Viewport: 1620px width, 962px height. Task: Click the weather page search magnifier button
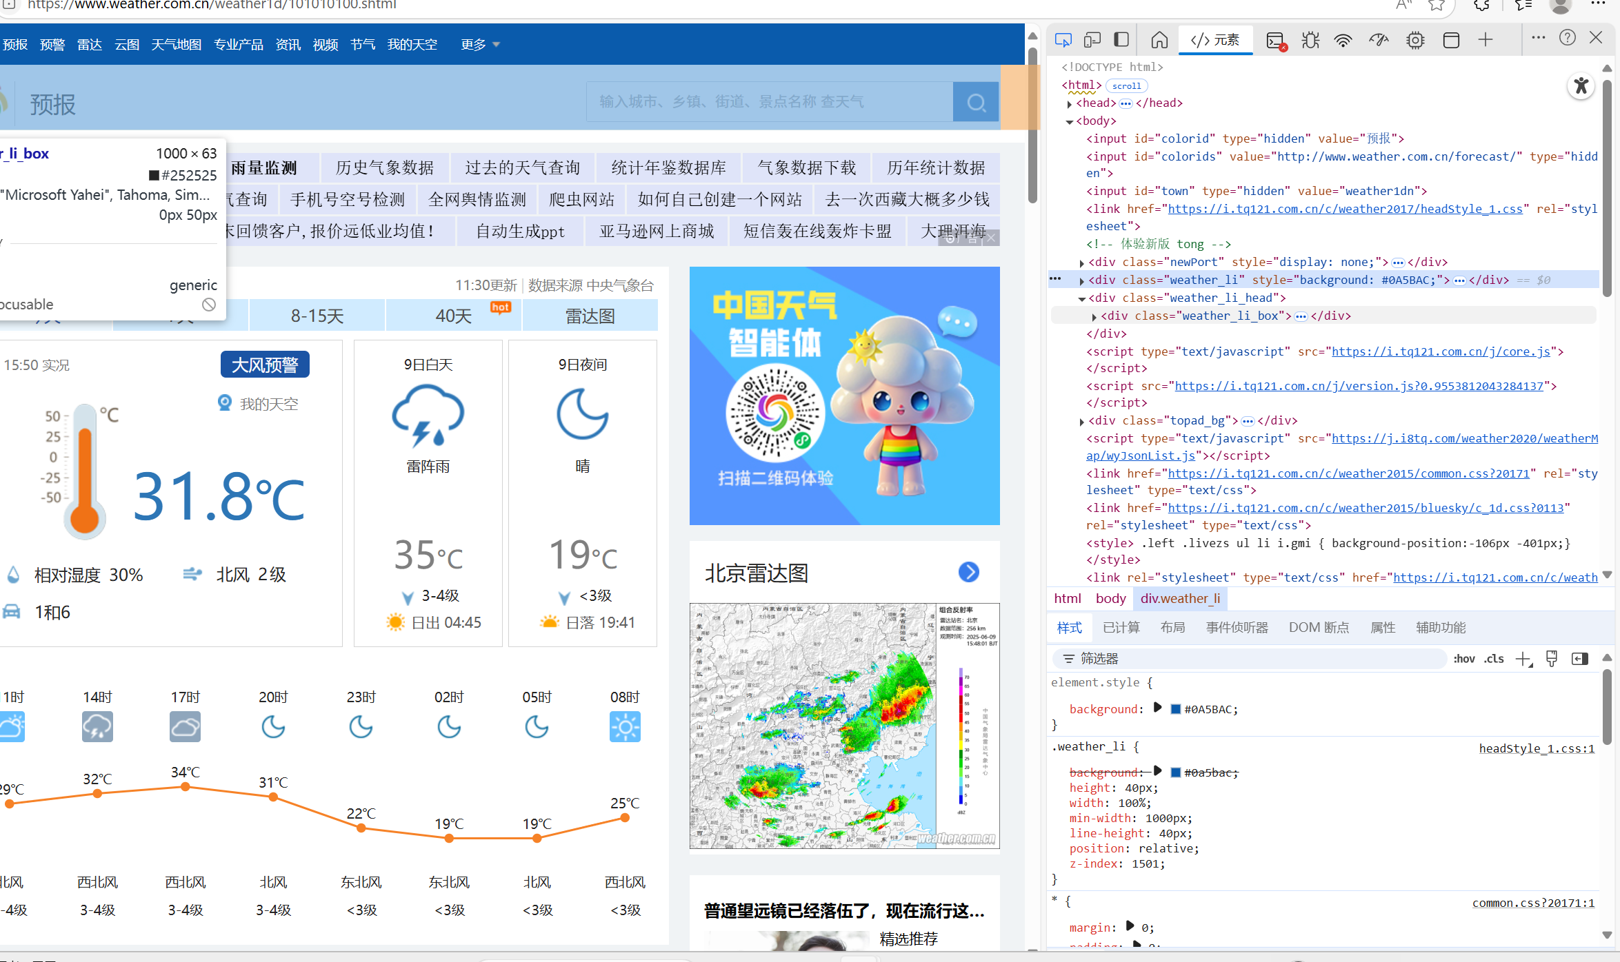pyautogui.click(x=976, y=103)
